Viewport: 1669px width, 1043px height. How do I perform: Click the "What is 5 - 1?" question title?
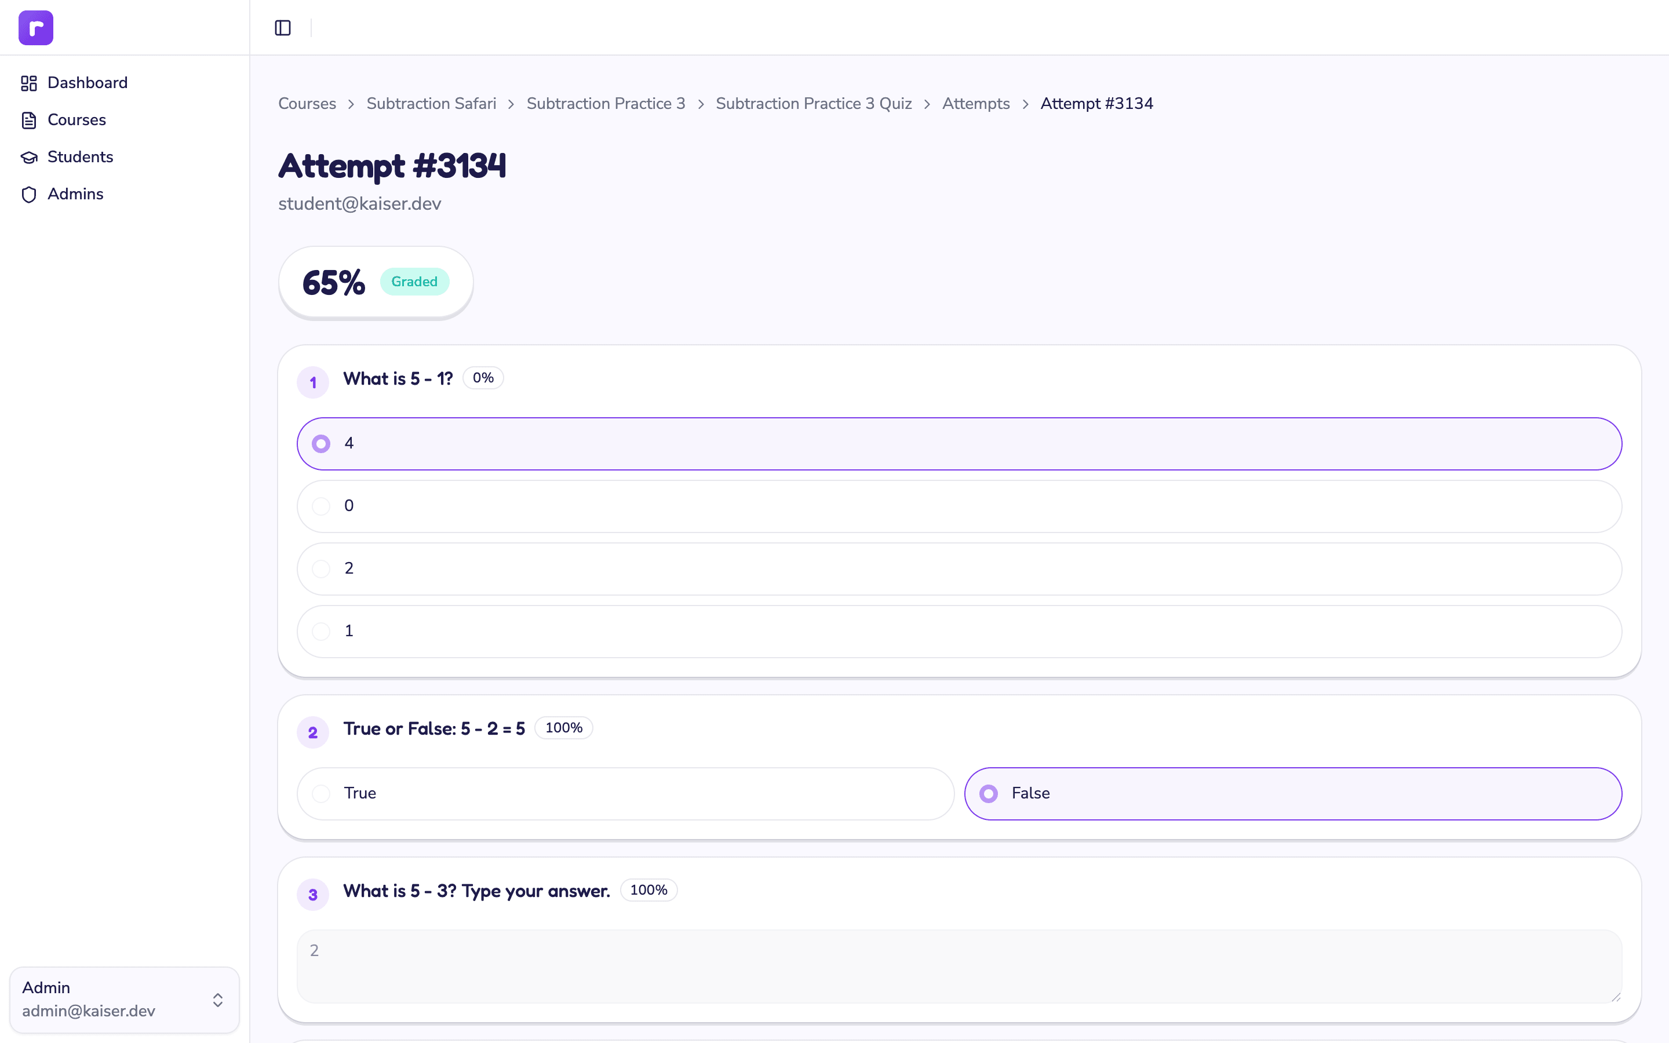click(398, 379)
